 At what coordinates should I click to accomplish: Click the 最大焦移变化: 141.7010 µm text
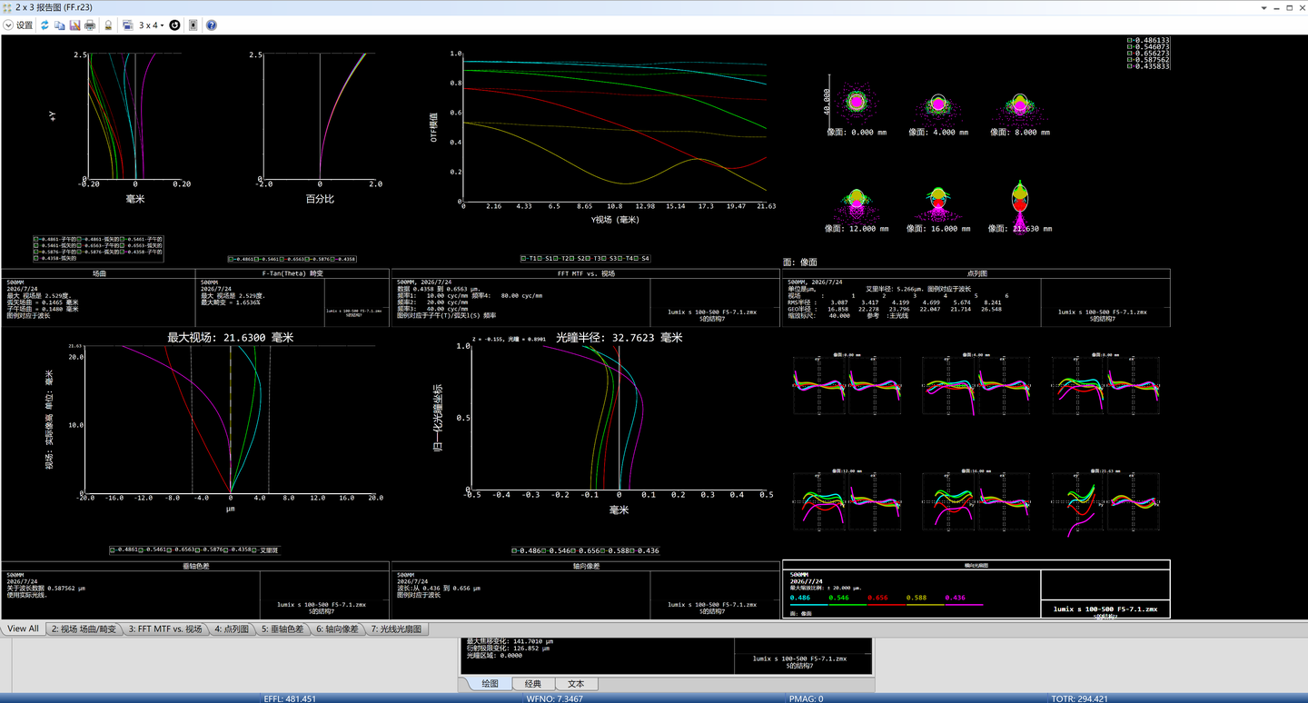pyautogui.click(x=511, y=640)
